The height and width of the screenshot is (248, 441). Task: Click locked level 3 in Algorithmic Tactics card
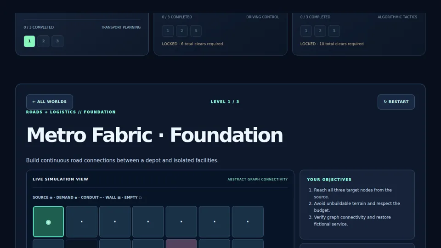tap(334, 31)
